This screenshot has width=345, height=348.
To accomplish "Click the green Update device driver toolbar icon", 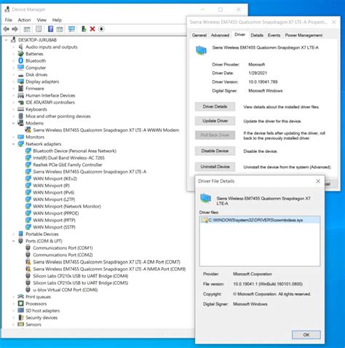I will coord(84,29).
